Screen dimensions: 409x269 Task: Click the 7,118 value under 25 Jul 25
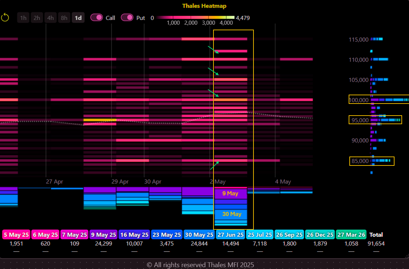coord(260,244)
